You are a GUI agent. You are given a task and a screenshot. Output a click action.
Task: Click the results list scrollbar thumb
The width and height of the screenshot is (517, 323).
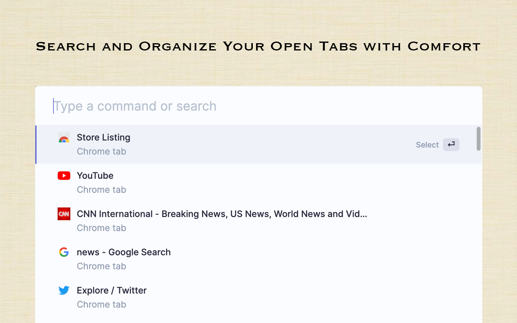[479, 139]
